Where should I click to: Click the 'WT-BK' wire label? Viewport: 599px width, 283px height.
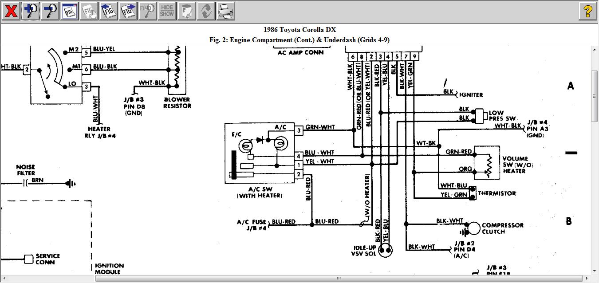pyautogui.click(x=426, y=144)
